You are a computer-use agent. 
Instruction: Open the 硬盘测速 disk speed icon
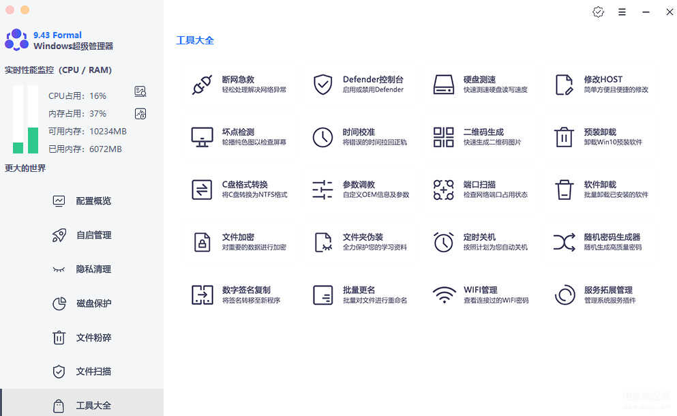pos(443,85)
